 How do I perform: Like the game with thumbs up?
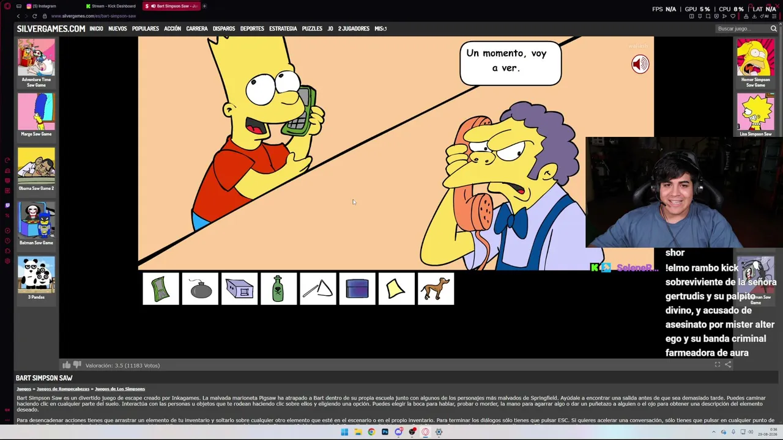pos(67,365)
